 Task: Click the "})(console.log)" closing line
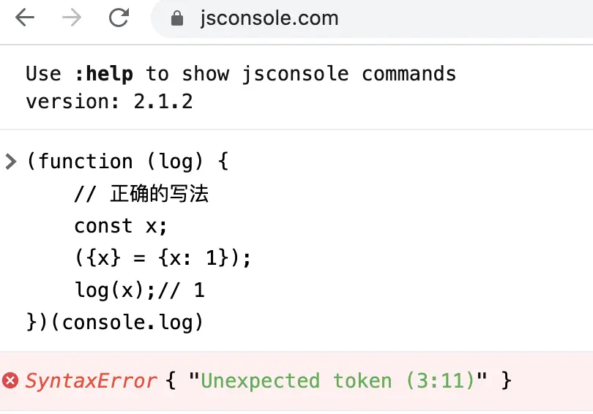click(x=115, y=323)
